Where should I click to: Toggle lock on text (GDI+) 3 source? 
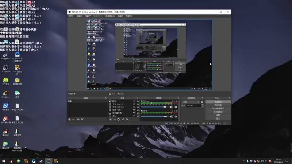tap(138, 104)
